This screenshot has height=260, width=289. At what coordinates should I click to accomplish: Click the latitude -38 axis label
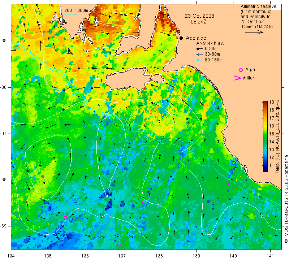[3, 180]
